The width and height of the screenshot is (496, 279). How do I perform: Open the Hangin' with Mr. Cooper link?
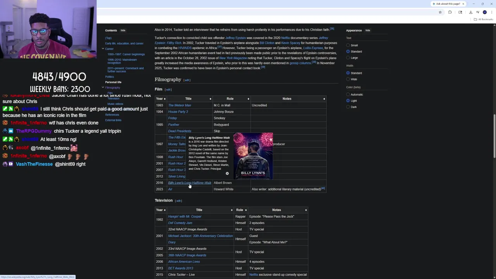185,217
